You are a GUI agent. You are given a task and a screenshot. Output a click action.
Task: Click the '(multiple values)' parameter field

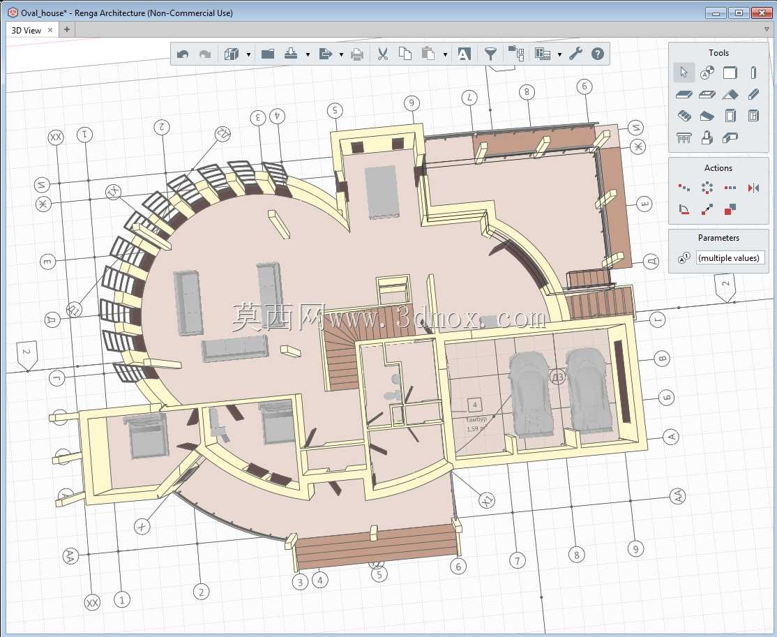(x=730, y=257)
